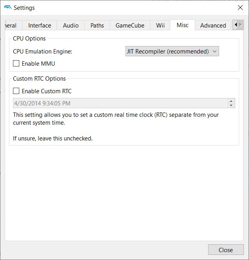Click the Dolphin logo in title bar
The width and height of the screenshot is (249, 260).
tap(7, 7)
